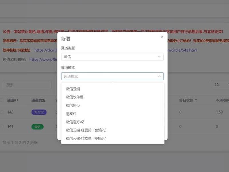229x172 pixels.
Task: Select 微信云端 from the list
Action: (112, 89)
